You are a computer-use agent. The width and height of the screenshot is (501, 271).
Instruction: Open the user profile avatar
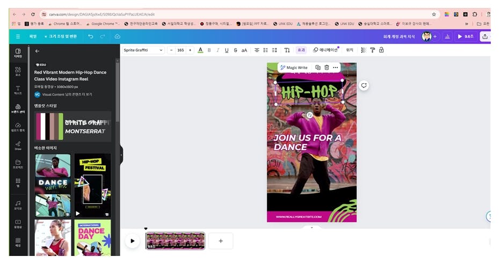click(x=426, y=36)
